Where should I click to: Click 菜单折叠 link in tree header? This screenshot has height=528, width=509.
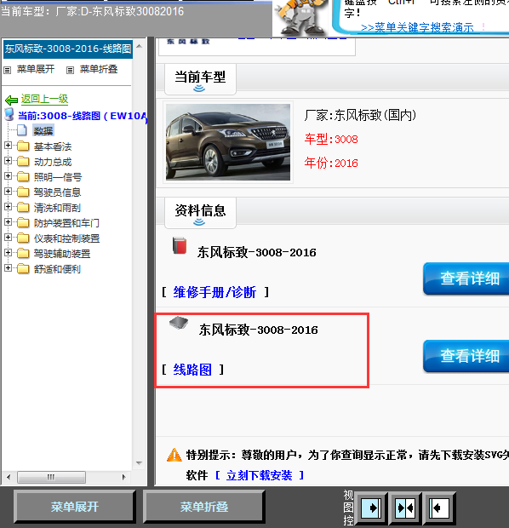coord(99,69)
